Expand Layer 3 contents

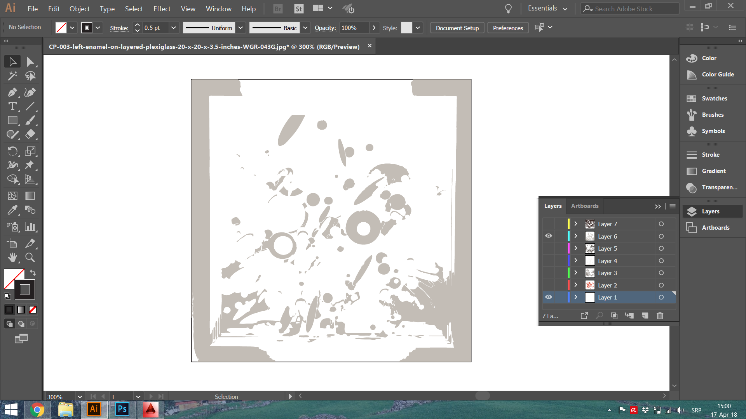pyautogui.click(x=576, y=273)
